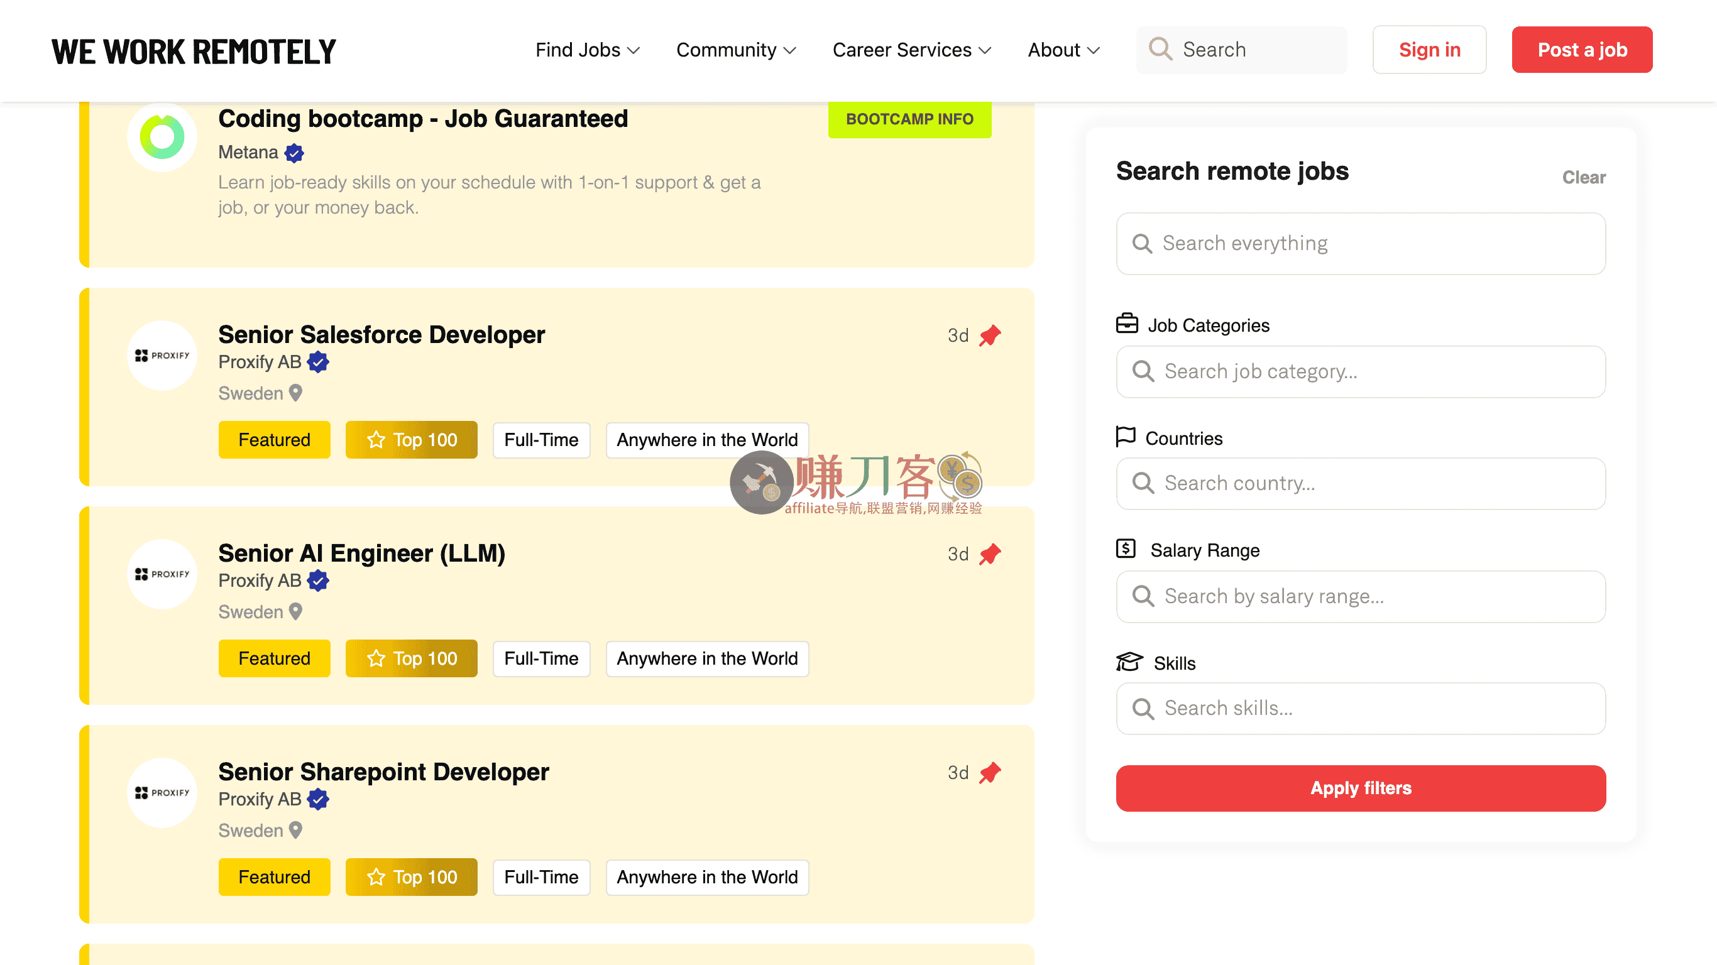Click the header search magnifier icon

point(1160,49)
